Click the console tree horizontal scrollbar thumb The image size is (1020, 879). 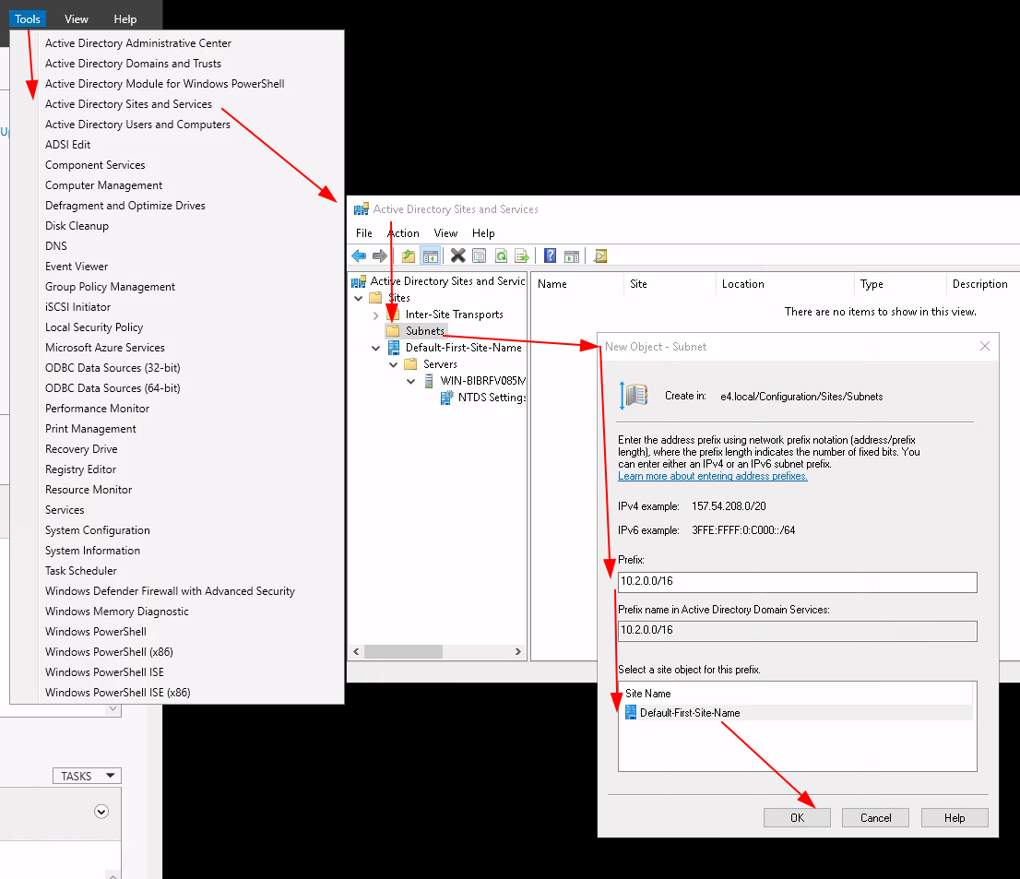(403, 651)
